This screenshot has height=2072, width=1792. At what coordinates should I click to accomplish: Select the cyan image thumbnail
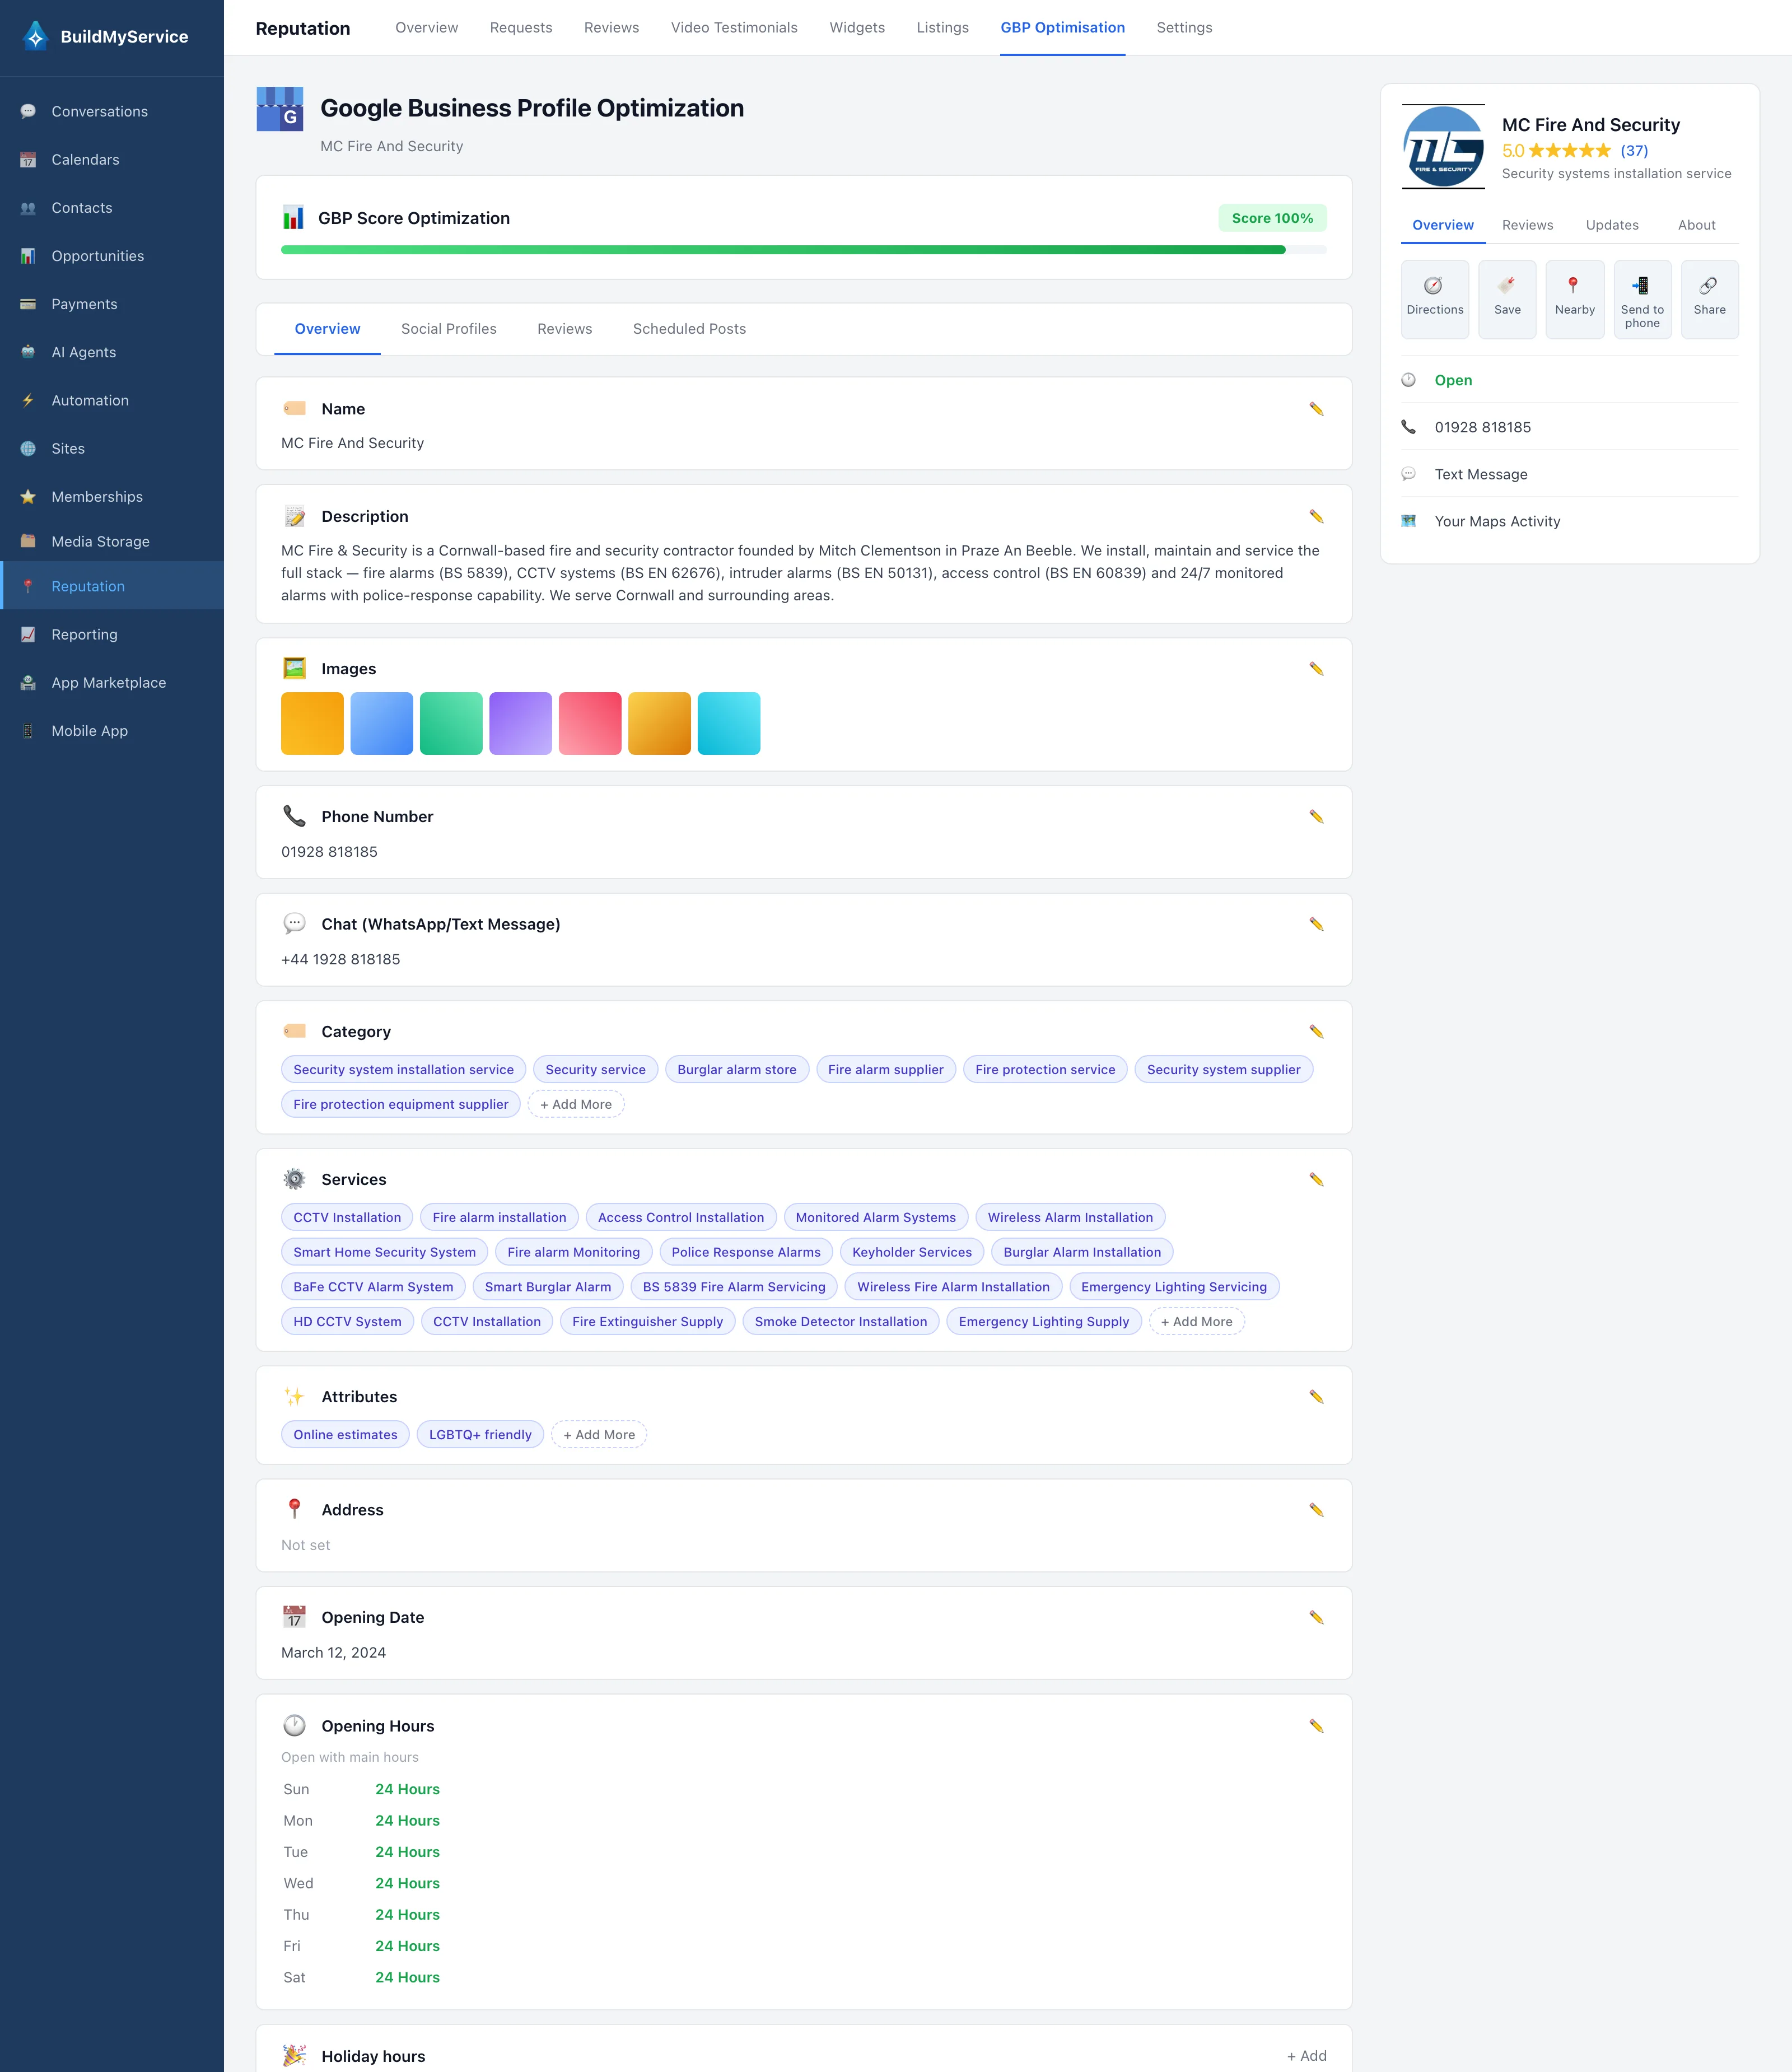click(x=729, y=723)
